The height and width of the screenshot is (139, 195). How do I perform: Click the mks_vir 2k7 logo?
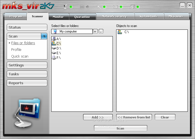coord(28,6)
